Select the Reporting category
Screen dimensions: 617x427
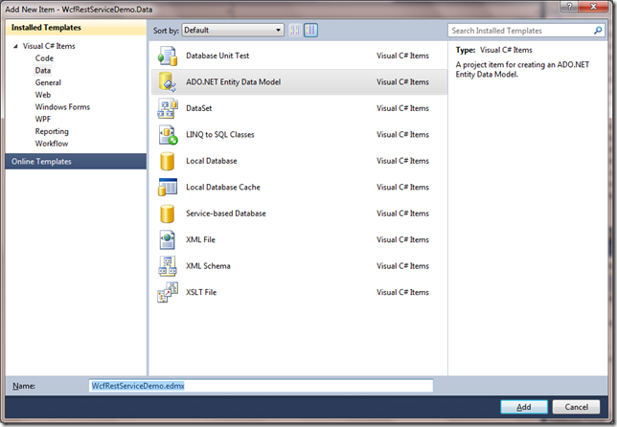[52, 131]
